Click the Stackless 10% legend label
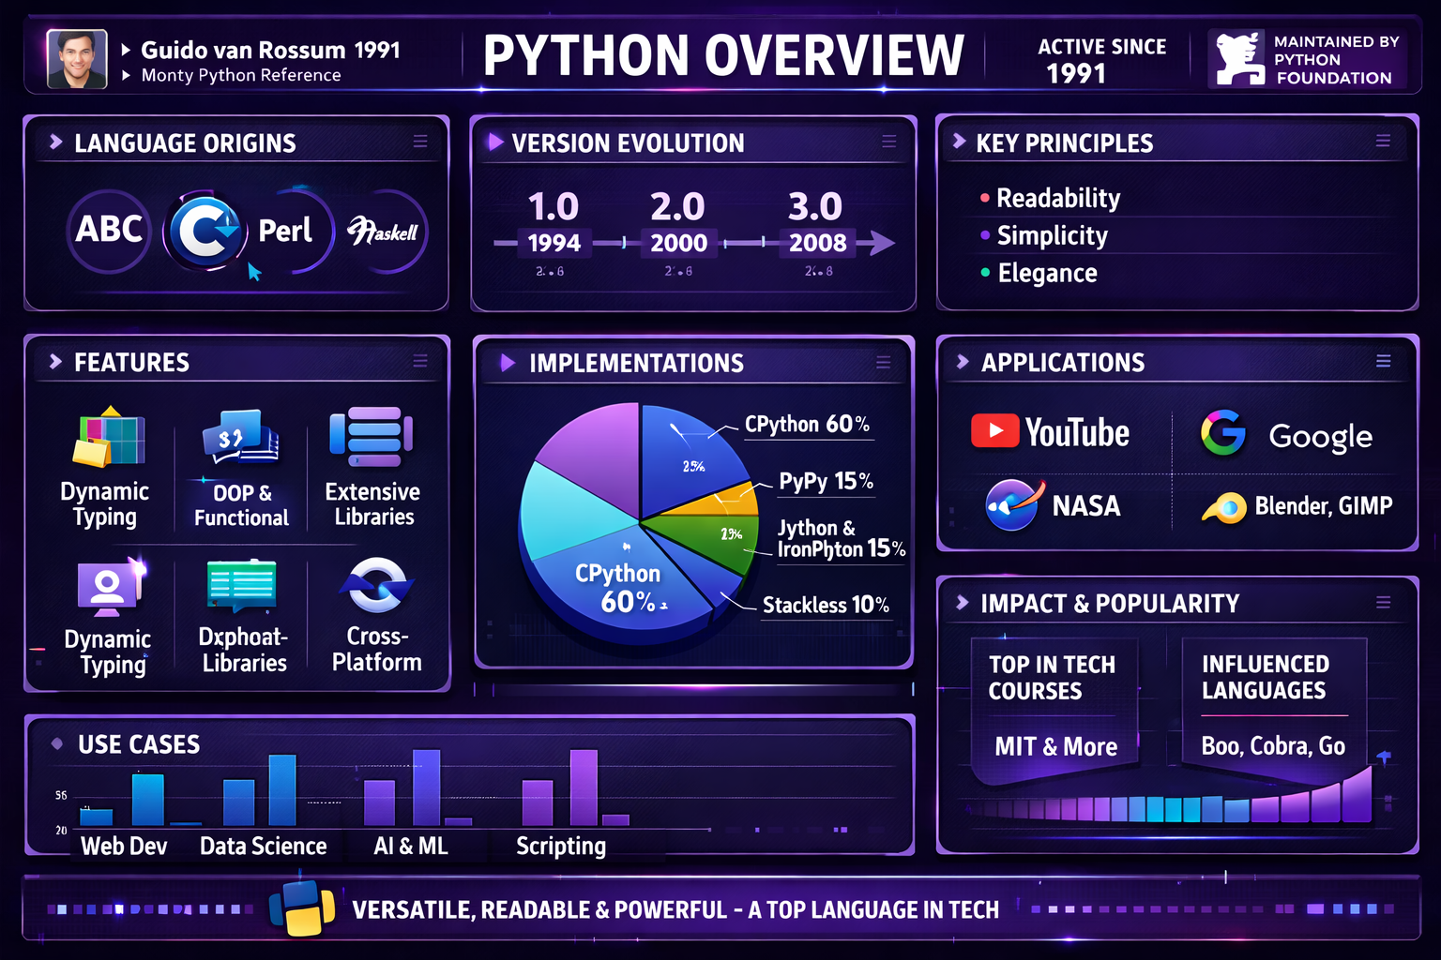This screenshot has height=960, width=1441. tap(826, 605)
